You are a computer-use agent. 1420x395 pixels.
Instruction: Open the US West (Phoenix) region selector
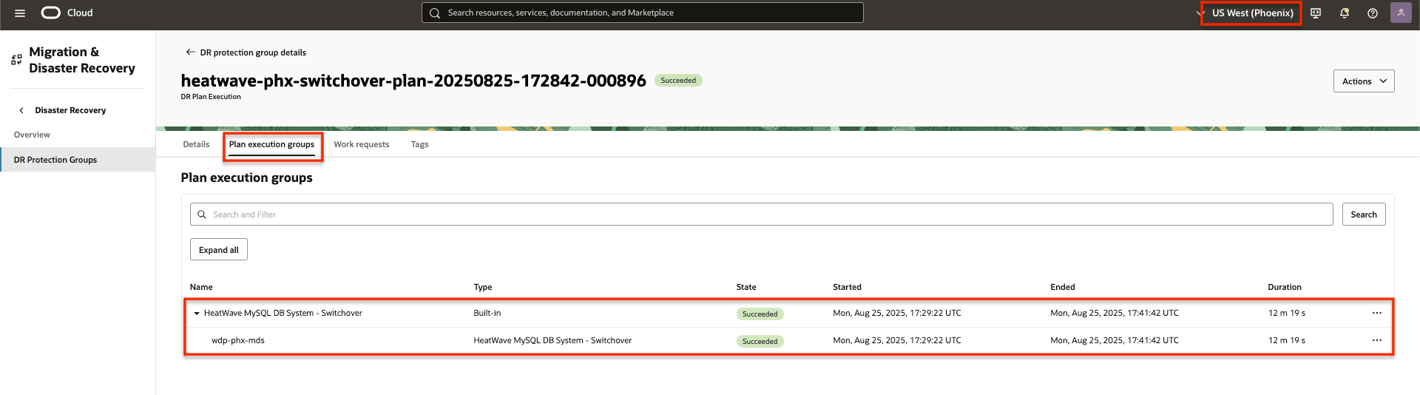1251,13
